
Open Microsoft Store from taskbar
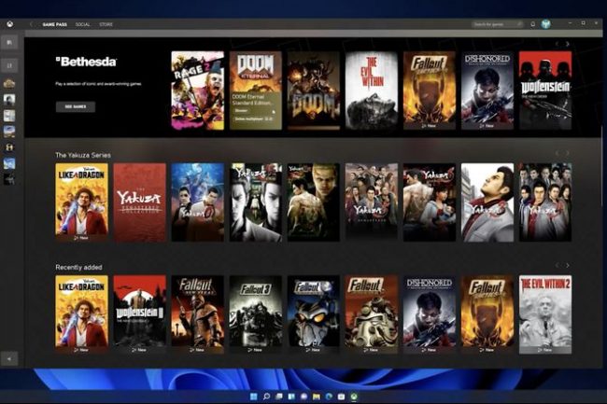[x=341, y=397]
